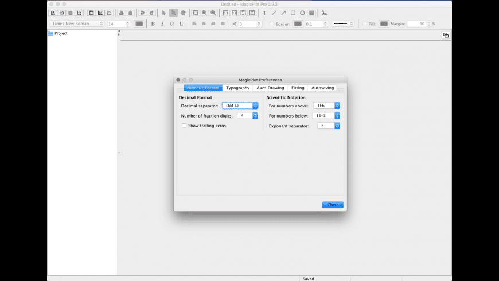Select the hand pan tool
This screenshot has width=499, height=281.
pos(183,13)
